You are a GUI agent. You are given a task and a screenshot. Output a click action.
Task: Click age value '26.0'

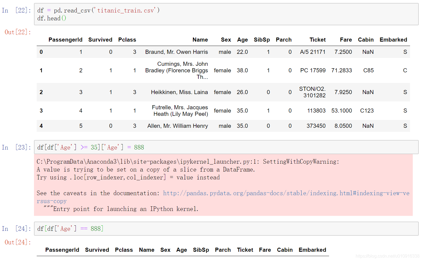pyautogui.click(x=242, y=92)
